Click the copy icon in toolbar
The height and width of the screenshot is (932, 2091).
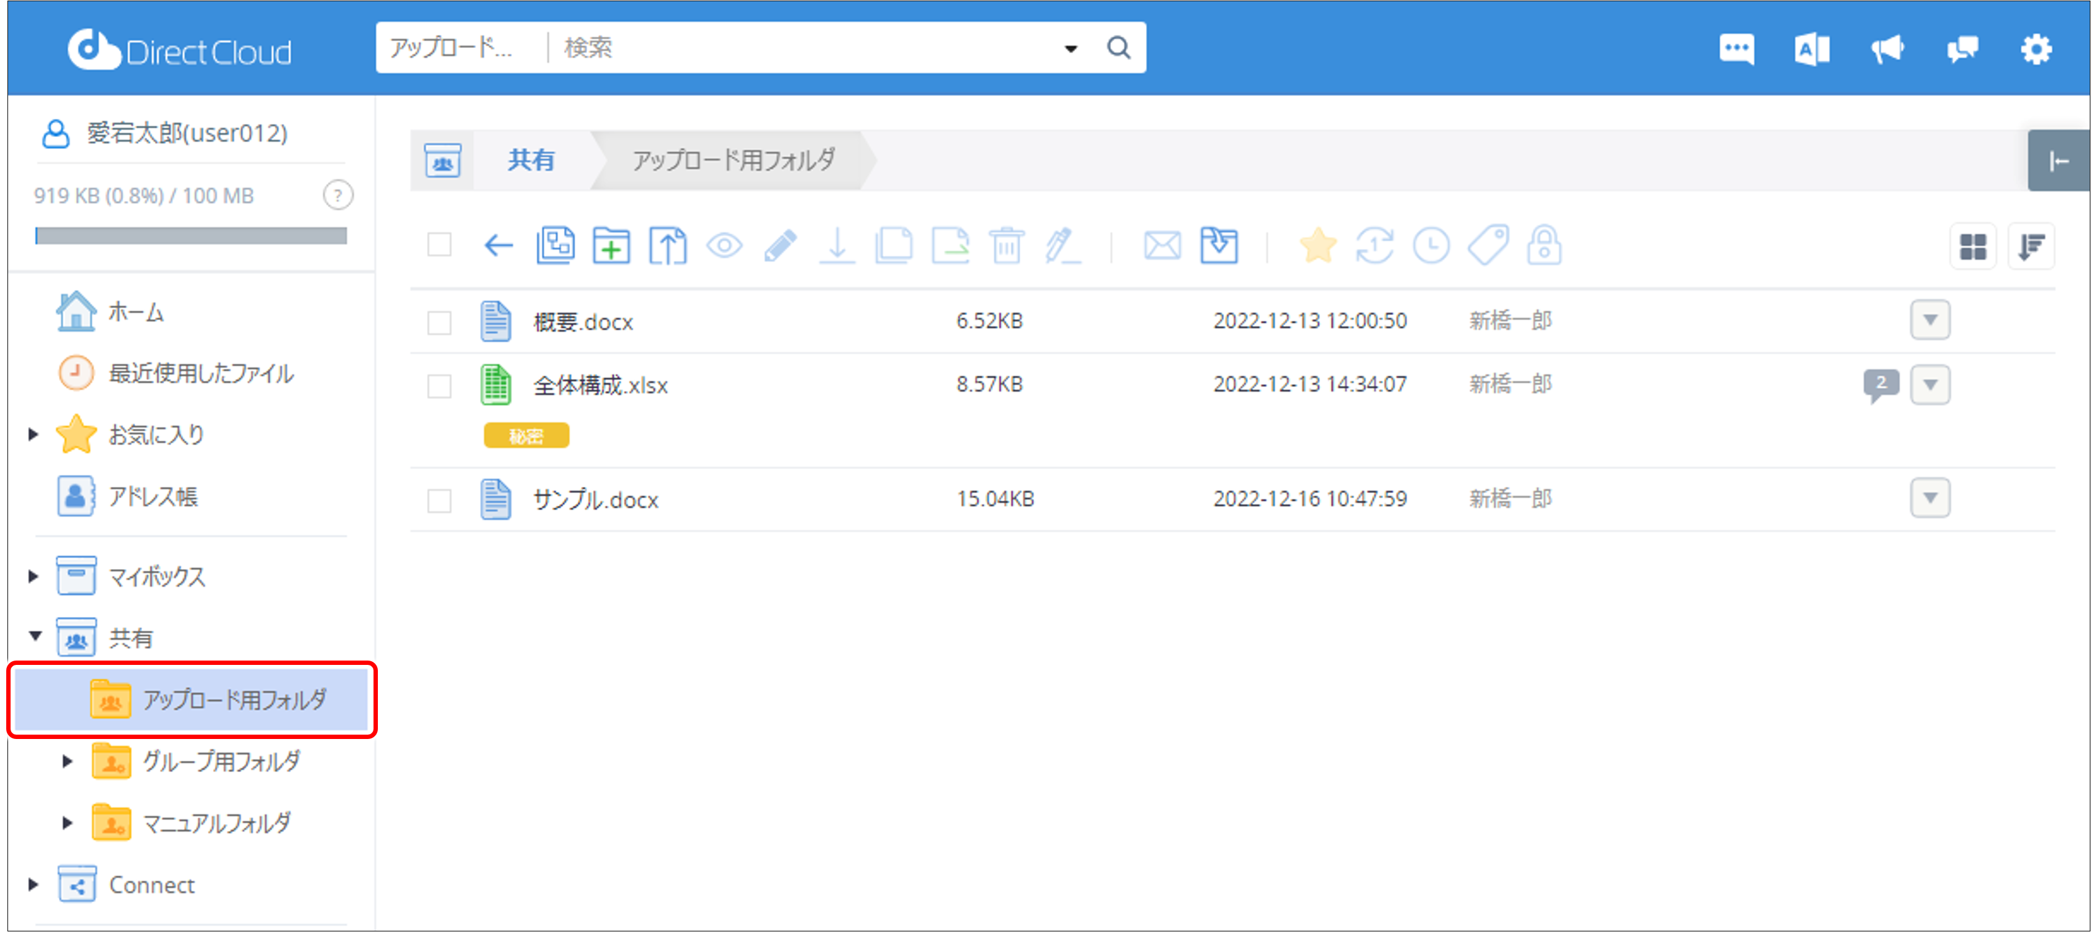click(x=894, y=245)
